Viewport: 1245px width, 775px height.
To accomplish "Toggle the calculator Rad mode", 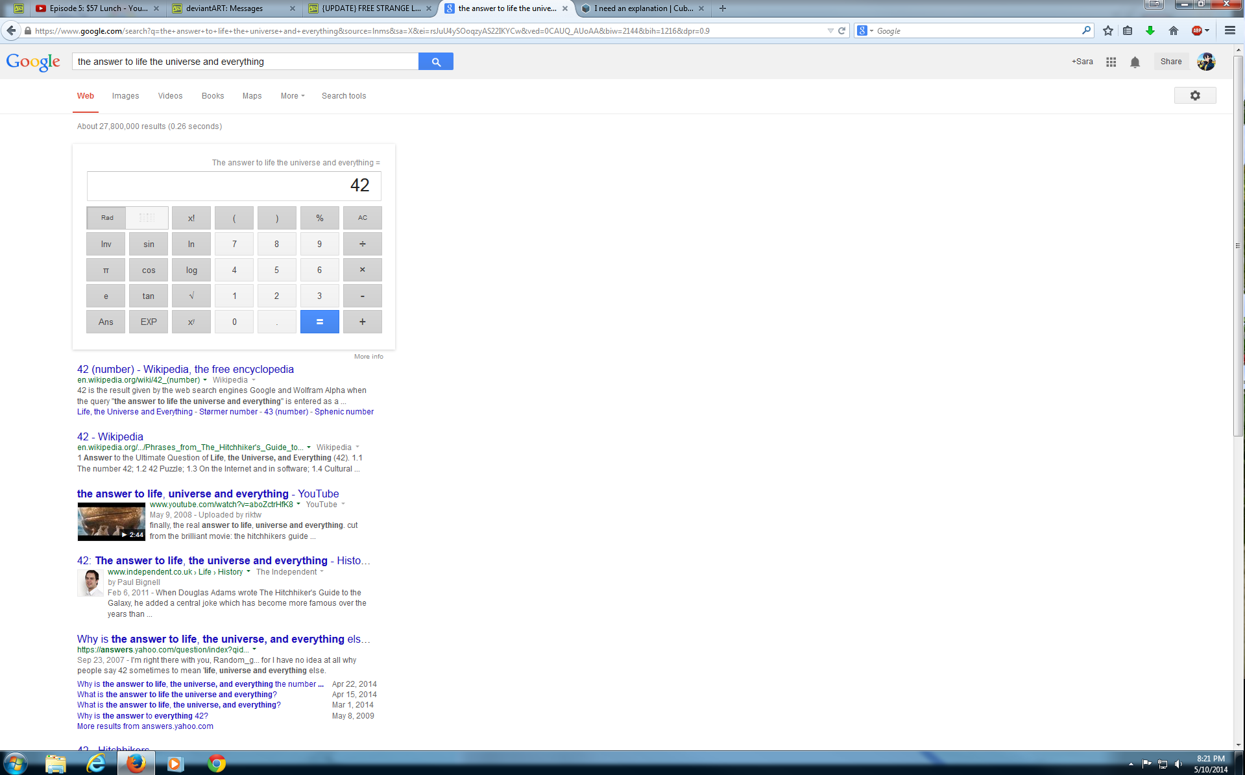I will (107, 218).
